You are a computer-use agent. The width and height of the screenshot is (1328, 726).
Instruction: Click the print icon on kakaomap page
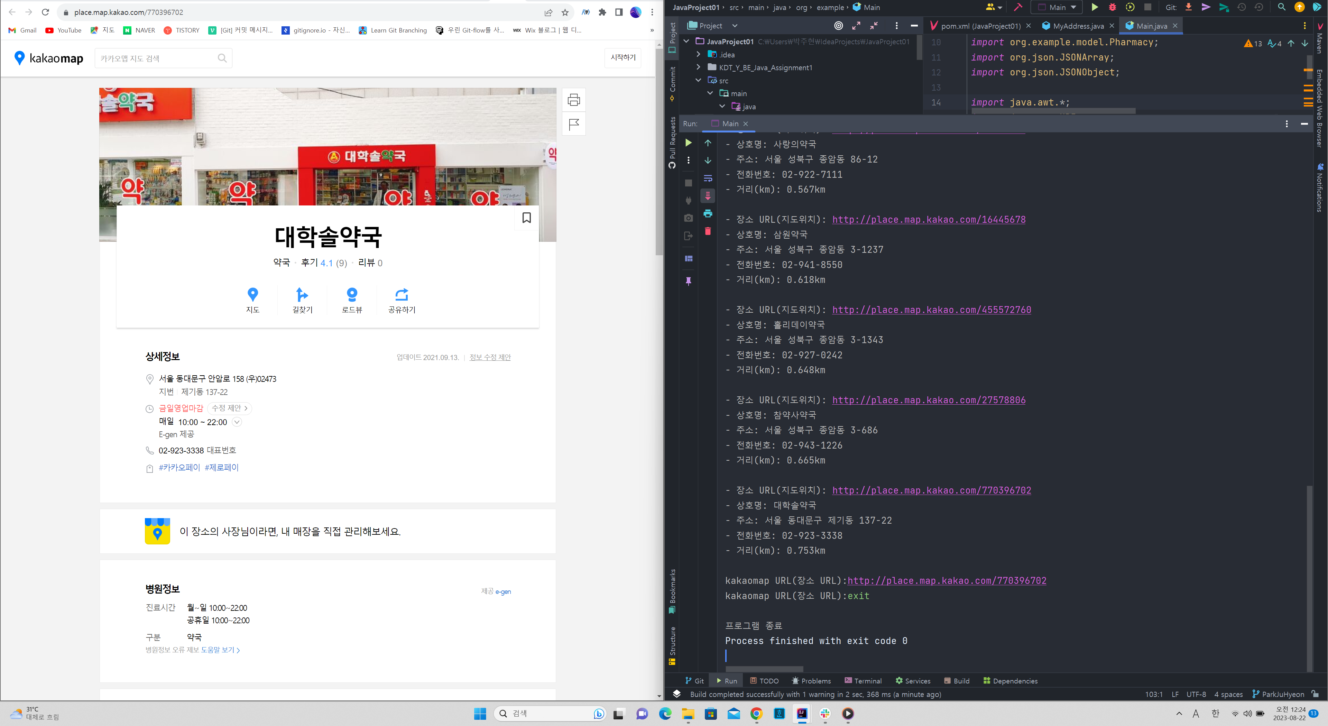tap(573, 100)
